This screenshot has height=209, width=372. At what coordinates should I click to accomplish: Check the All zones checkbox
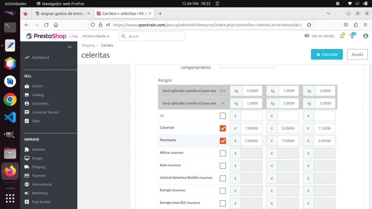click(x=222, y=116)
